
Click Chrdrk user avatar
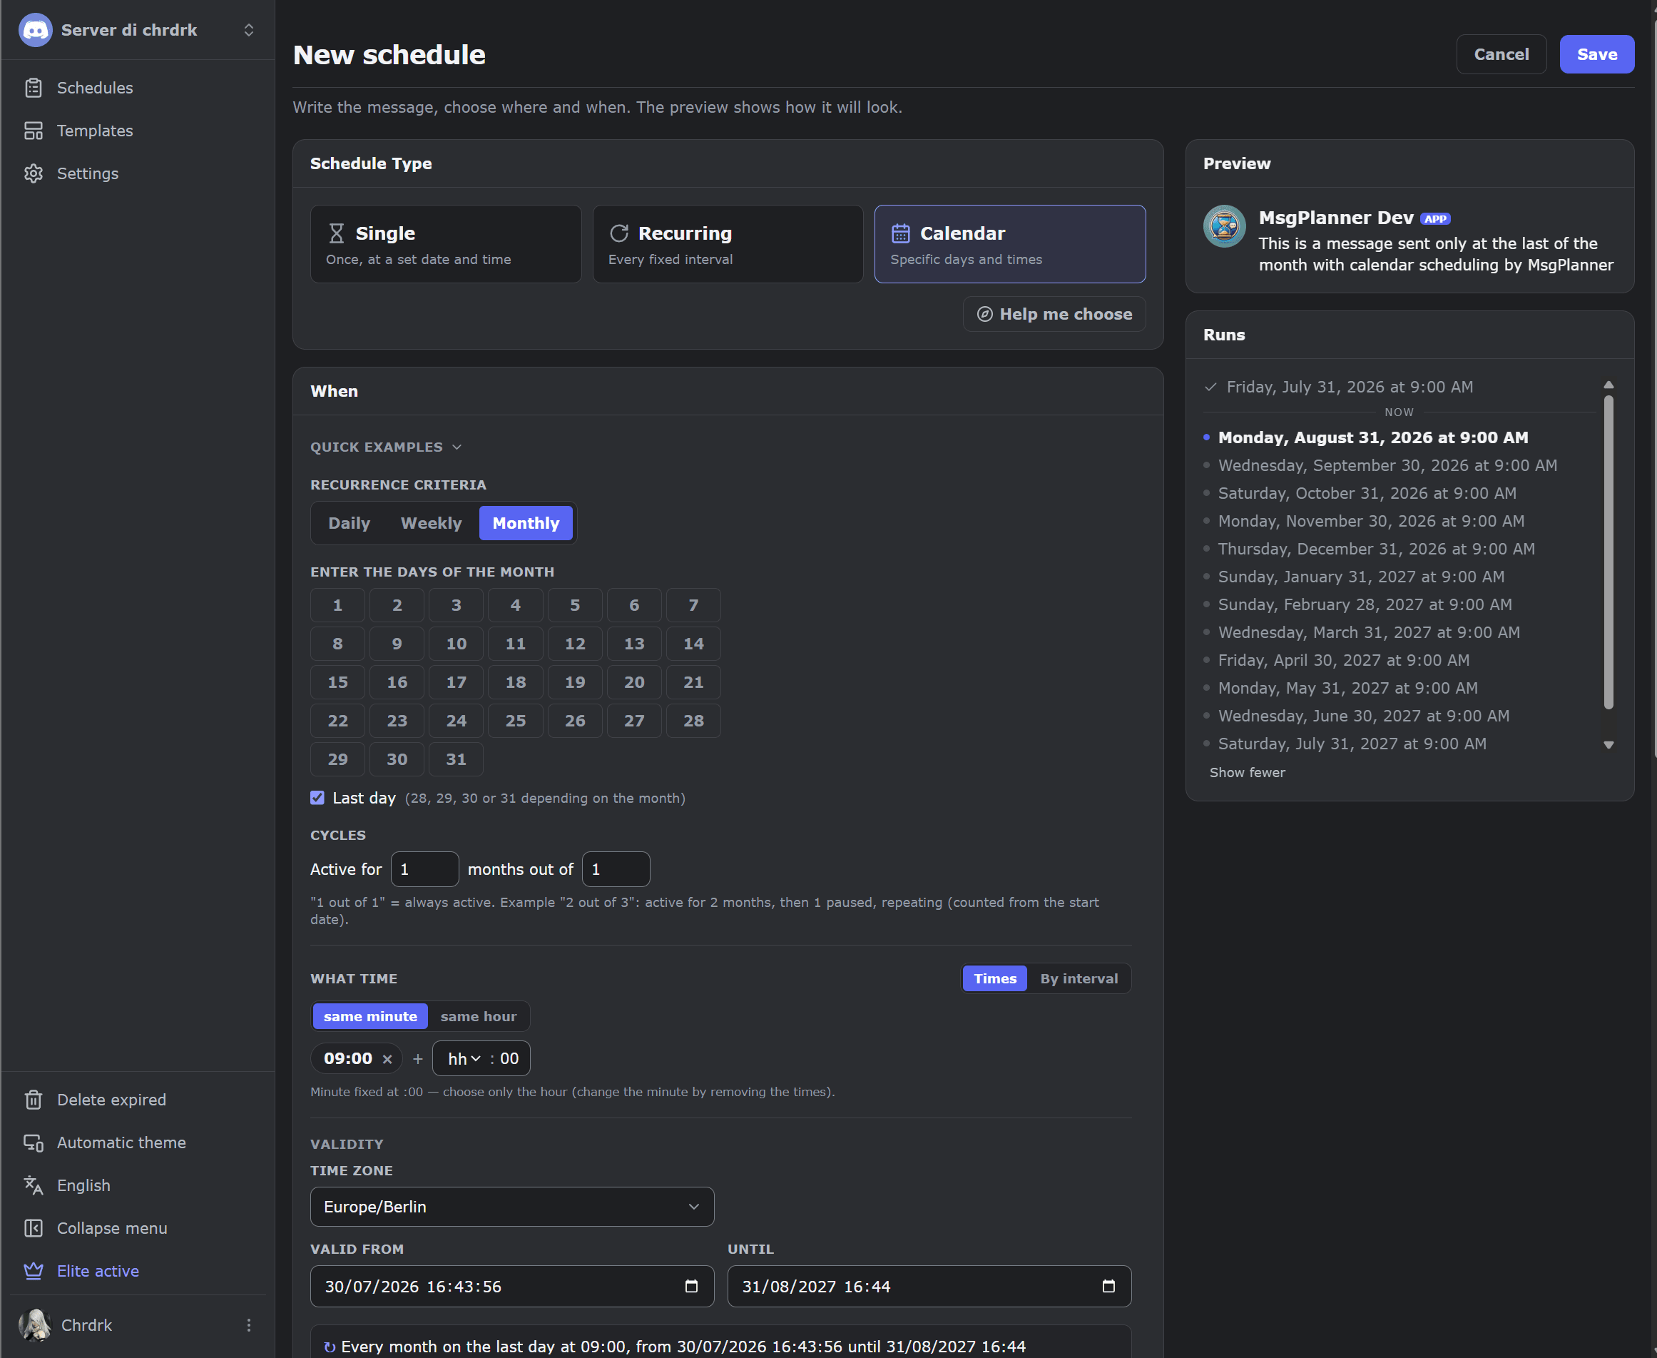pos(35,1325)
